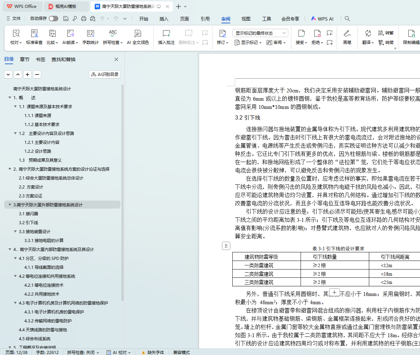Click the AI识别目录 button
420x355 pixels.
pyautogui.click(x=105, y=74)
